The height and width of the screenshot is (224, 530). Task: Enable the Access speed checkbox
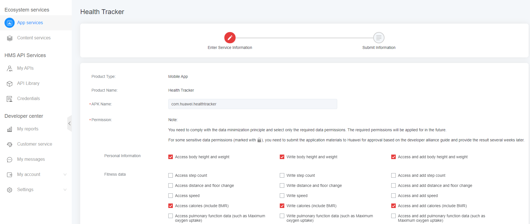(x=171, y=196)
